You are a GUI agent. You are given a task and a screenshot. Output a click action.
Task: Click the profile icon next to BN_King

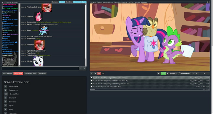click(x=3, y=17)
